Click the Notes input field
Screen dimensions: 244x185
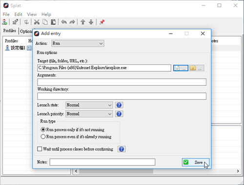pyautogui.click(x=102, y=162)
